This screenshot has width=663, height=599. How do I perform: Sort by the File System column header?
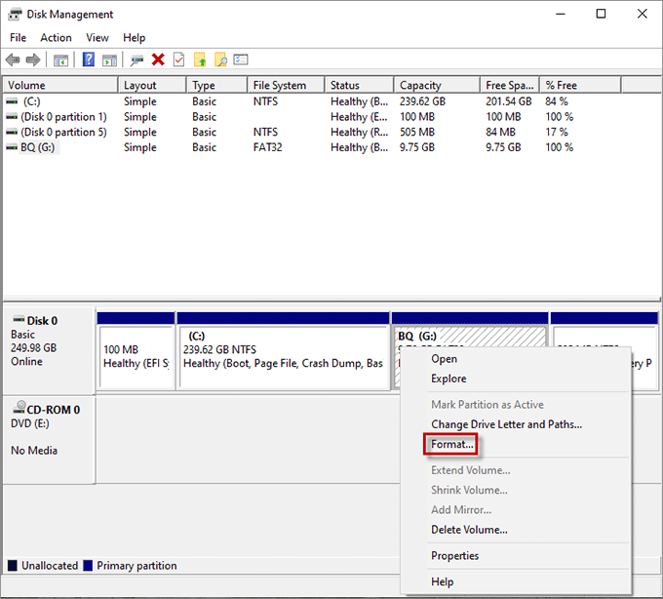pyautogui.click(x=279, y=86)
